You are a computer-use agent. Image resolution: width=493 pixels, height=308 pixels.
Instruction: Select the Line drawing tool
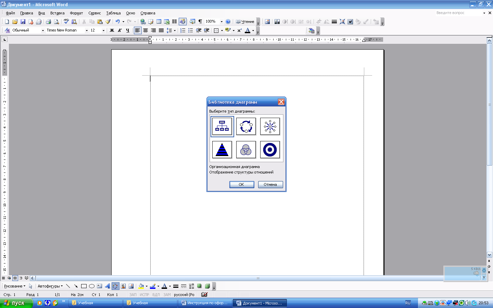click(x=68, y=286)
